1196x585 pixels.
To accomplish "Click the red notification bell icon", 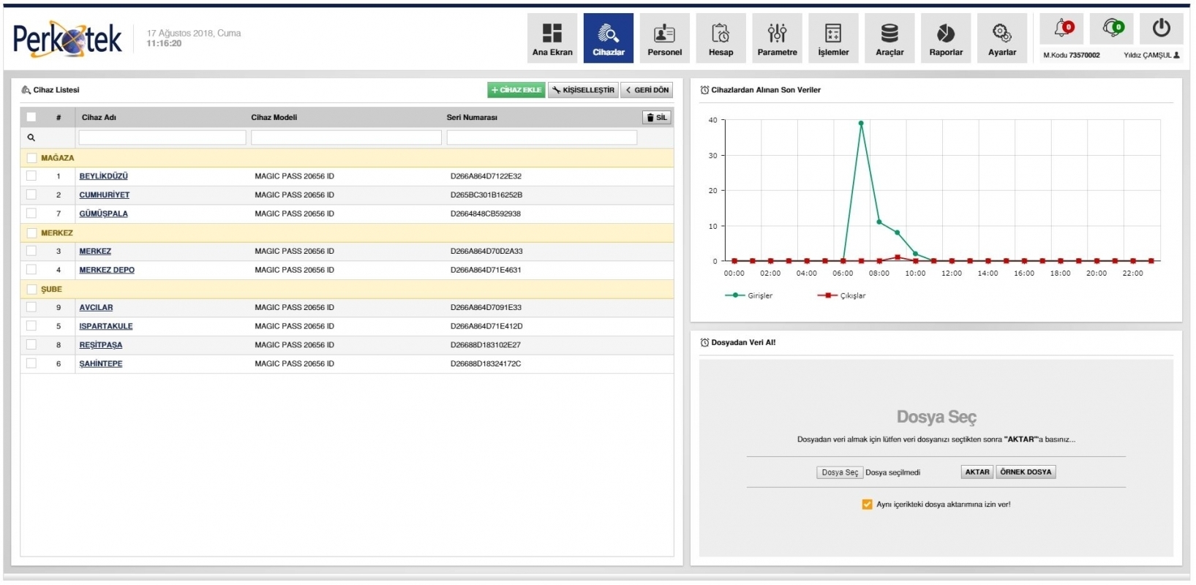I will click(x=1062, y=29).
